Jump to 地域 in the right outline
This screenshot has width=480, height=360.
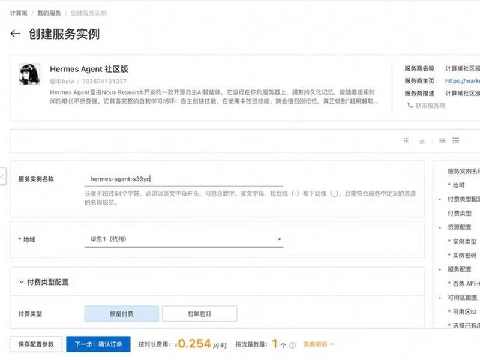458,185
